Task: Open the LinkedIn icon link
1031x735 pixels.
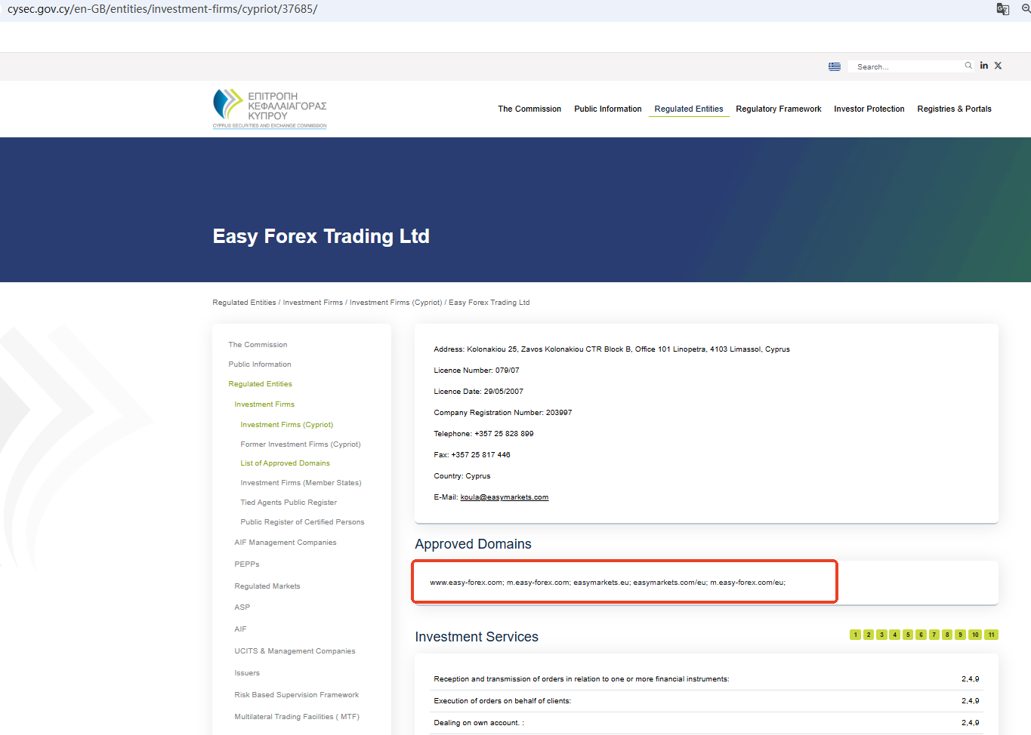Action: [x=983, y=66]
